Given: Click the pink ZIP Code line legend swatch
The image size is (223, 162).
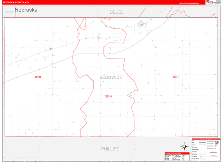Looking at the screenshot, I should pos(203,144).
